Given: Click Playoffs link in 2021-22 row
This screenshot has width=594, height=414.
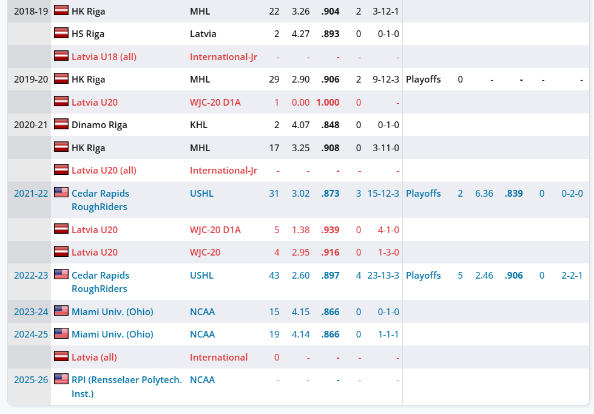Looking at the screenshot, I should (x=423, y=194).
